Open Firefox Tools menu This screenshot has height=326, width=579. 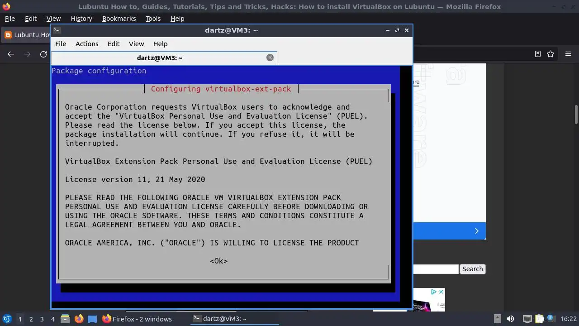click(x=153, y=19)
